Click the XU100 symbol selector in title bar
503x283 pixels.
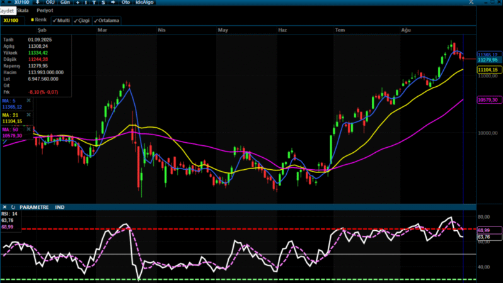[22, 3]
